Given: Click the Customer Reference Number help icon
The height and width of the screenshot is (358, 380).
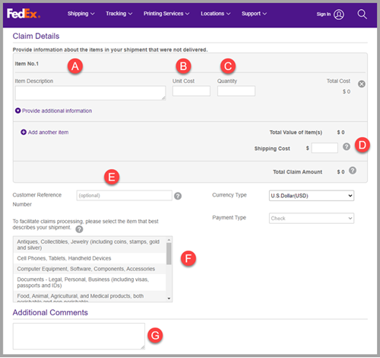Looking at the screenshot, I should 178,196.
